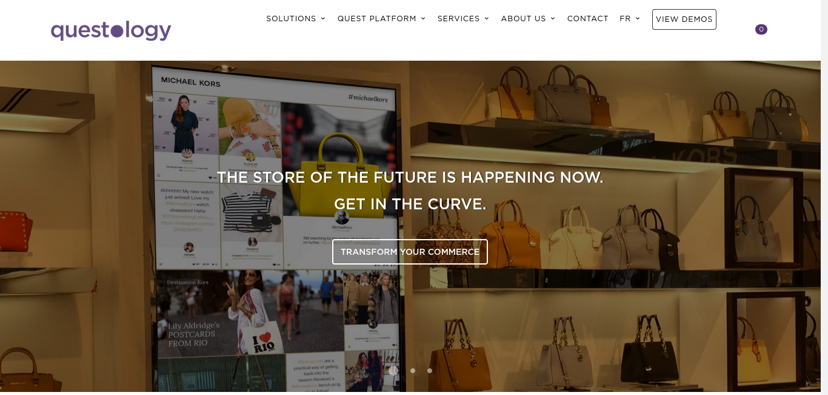This screenshot has width=828, height=395.
Task: Expand the Solutions dropdown chevron
Action: click(x=323, y=19)
